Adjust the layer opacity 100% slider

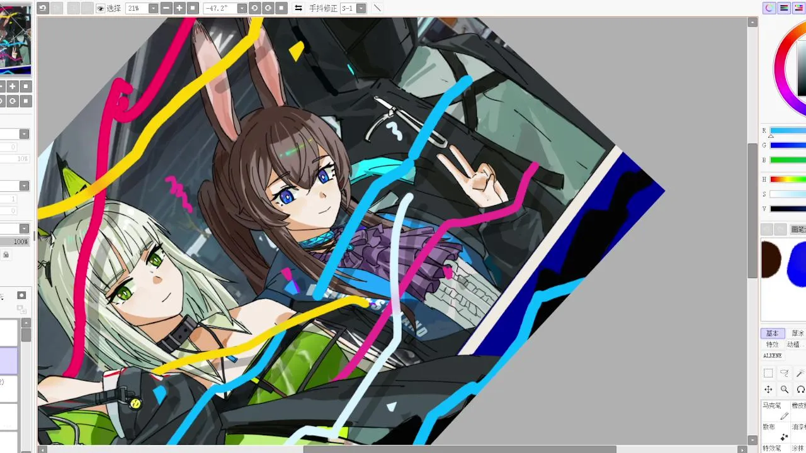point(15,242)
